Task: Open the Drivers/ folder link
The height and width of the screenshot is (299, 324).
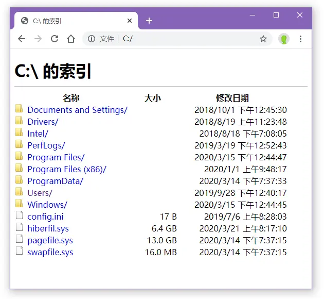Action: tap(43, 122)
